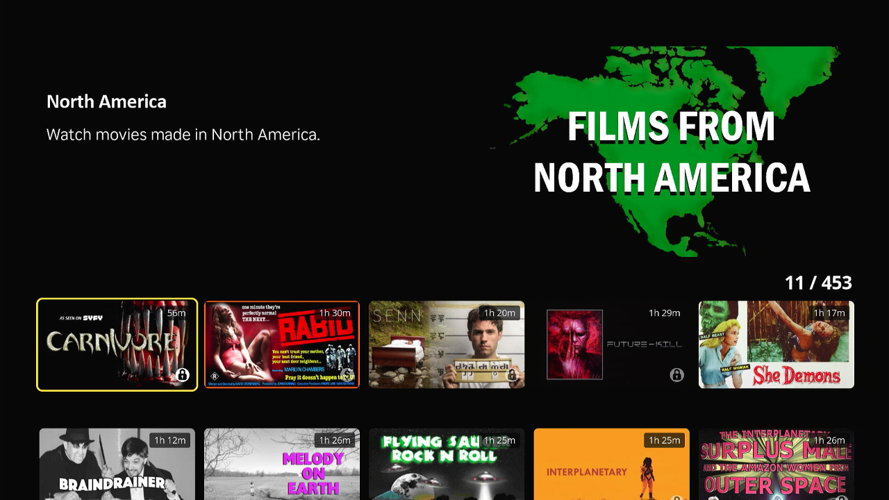Viewport: 889px width, 500px height.
Task: Open the Carnivore movie thumbnail
Action: 117,344
